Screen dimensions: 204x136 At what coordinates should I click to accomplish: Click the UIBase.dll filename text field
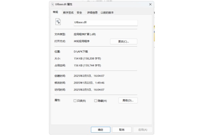(x=105, y=23)
